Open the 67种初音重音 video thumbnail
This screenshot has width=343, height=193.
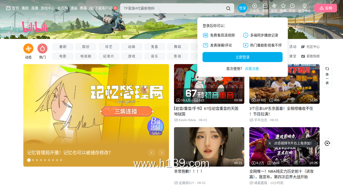pos(209,84)
